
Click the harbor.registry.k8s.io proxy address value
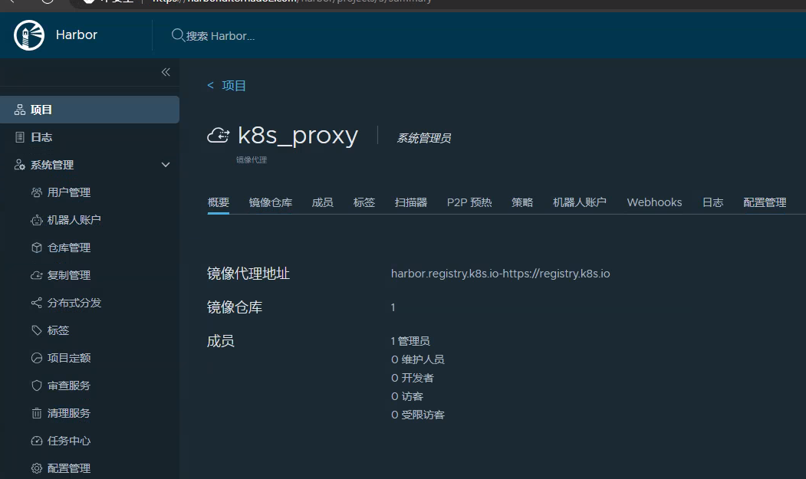click(500, 274)
